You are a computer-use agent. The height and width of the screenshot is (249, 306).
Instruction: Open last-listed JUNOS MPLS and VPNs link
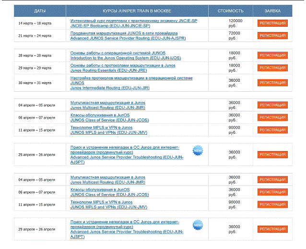[109, 207]
